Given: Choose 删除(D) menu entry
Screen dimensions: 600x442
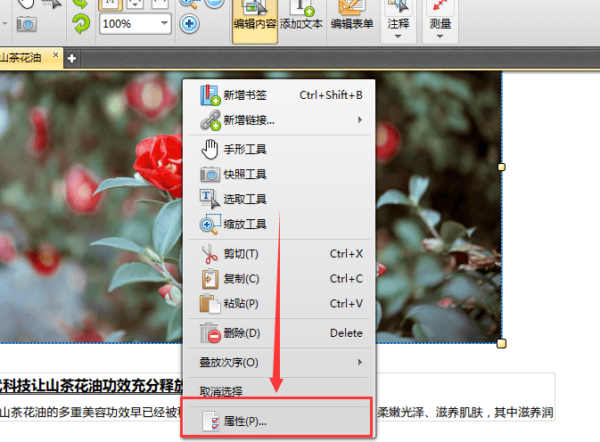Looking at the screenshot, I should click(x=281, y=333).
